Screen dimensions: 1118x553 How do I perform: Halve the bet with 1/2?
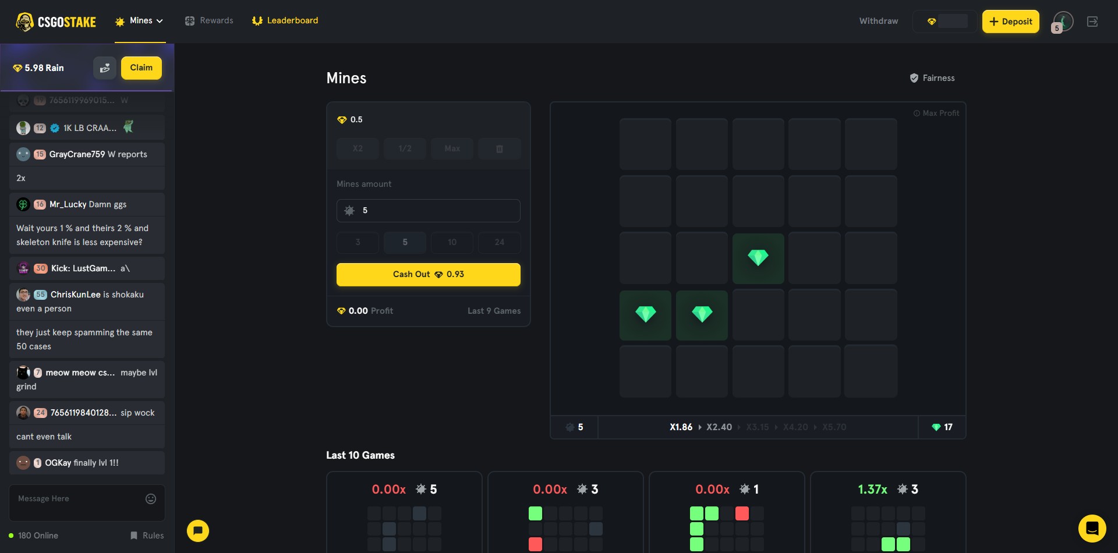tap(405, 149)
